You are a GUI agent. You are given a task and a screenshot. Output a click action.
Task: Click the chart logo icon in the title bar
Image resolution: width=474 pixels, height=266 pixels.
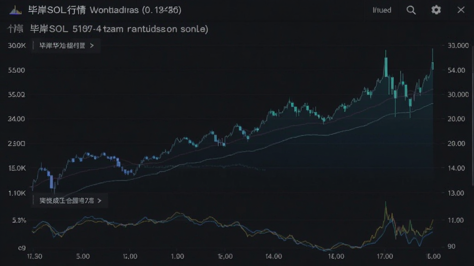tap(15, 11)
